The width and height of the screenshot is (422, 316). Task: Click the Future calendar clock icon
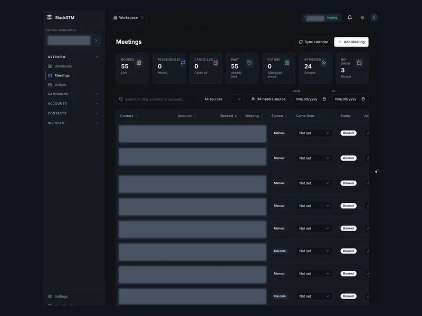(x=287, y=63)
